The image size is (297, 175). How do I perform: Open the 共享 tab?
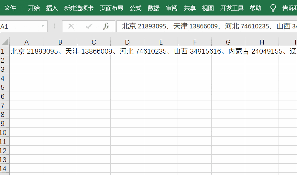coord(190,8)
